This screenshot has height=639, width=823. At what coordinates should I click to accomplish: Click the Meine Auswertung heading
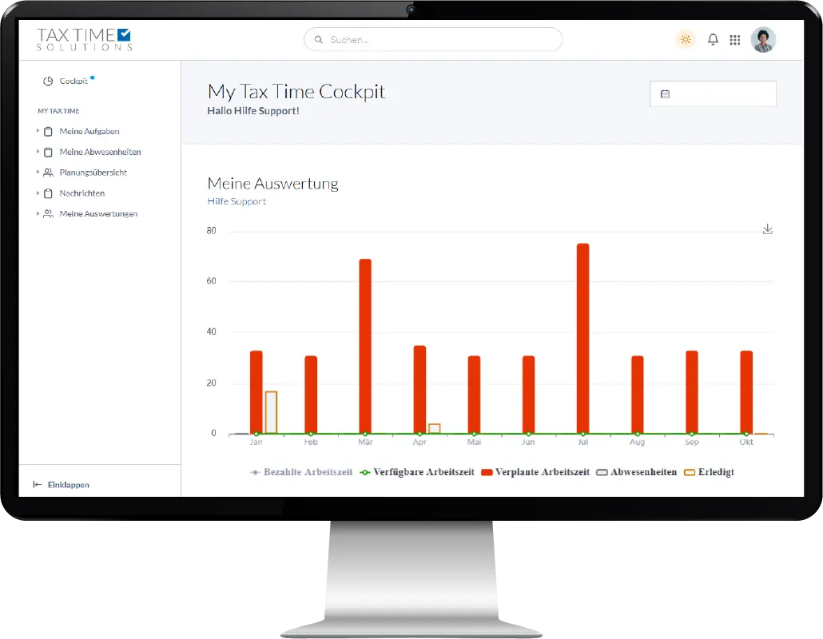[x=273, y=184]
